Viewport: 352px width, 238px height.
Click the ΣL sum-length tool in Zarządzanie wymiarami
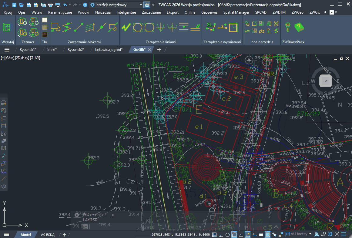pyautogui.click(x=211, y=27)
